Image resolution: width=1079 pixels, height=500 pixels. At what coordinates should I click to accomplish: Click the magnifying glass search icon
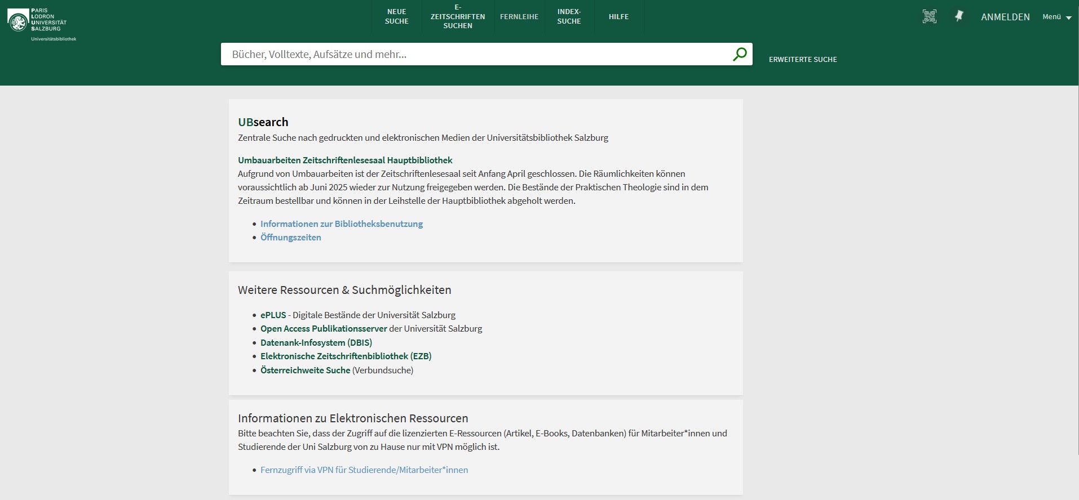point(739,54)
